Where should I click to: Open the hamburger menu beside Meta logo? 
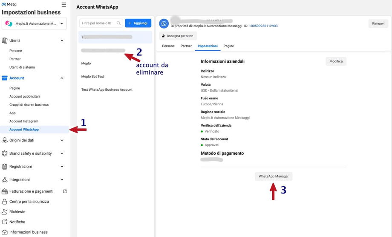64,5
